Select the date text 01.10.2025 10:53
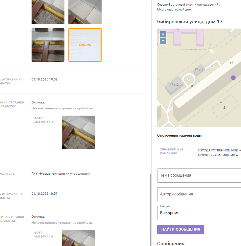The image size is (241, 246). tap(44, 79)
